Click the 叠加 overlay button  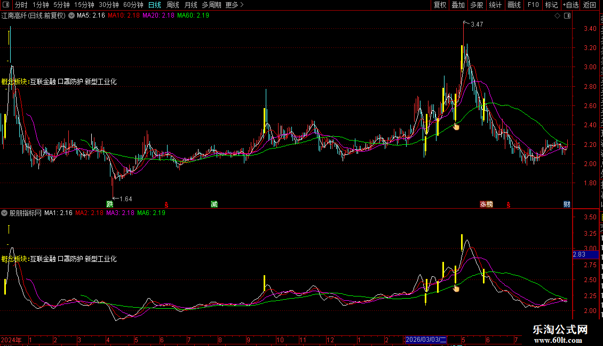point(458,5)
